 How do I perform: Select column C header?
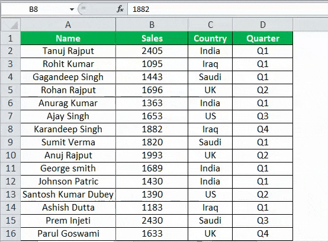210,25
